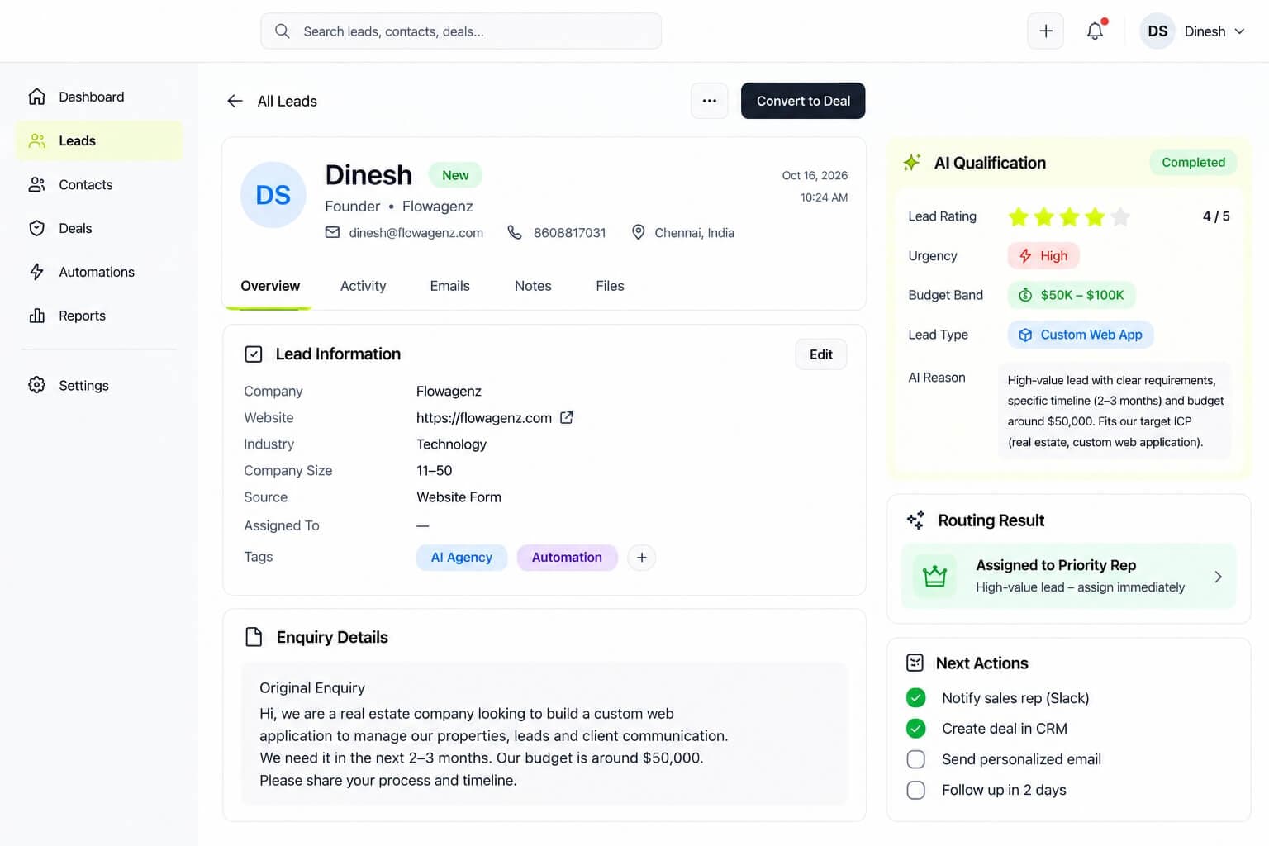Click the fifth empty rating star
The width and height of the screenshot is (1269, 846).
click(1120, 216)
